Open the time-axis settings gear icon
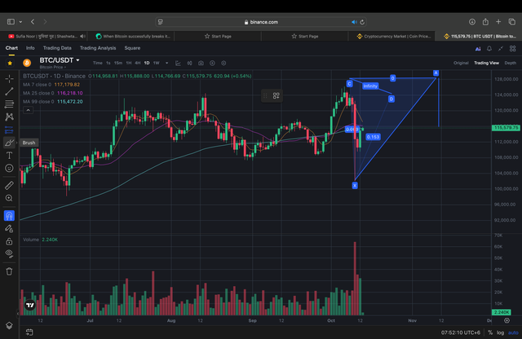The width and height of the screenshot is (522, 339). [507, 320]
